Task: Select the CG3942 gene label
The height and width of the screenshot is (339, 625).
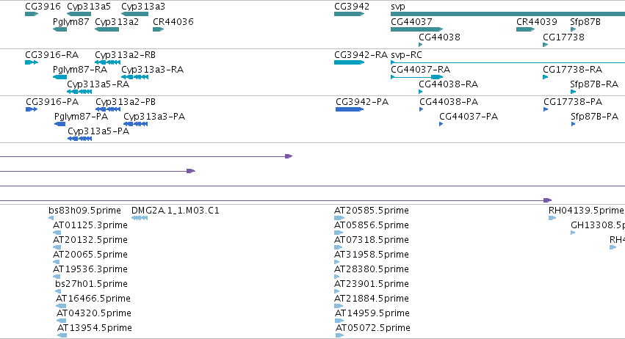Action: click(x=352, y=7)
